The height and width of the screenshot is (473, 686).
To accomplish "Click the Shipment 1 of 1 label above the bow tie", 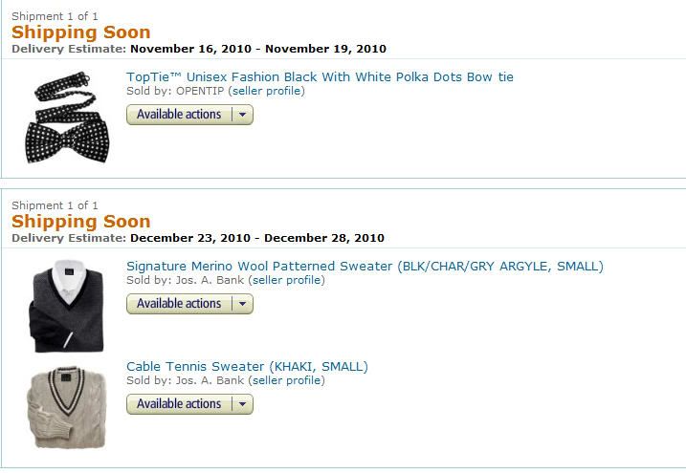I will (55, 16).
